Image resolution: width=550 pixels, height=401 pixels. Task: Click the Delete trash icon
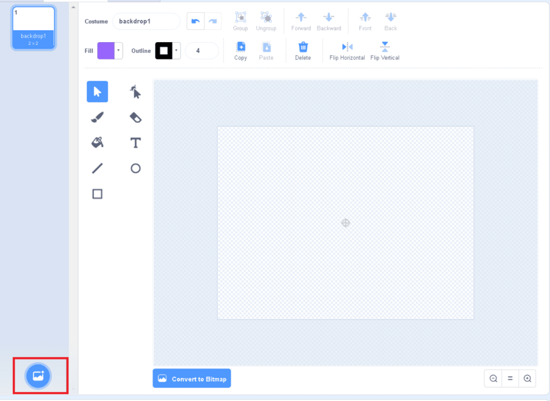pyautogui.click(x=302, y=50)
